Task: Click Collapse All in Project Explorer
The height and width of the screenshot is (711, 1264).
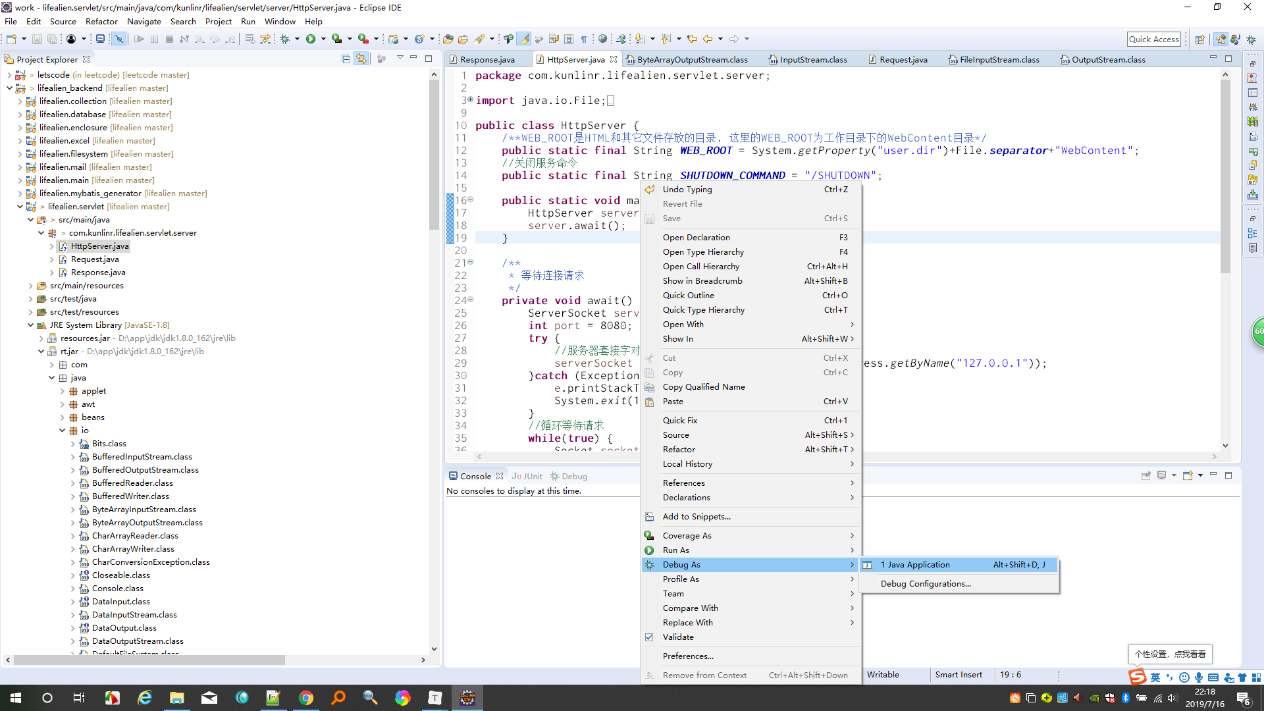Action: click(346, 59)
